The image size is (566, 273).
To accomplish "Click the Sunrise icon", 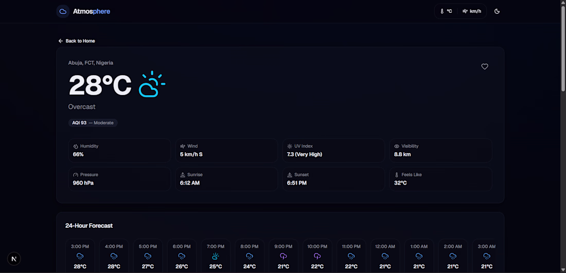I will tap(183, 175).
